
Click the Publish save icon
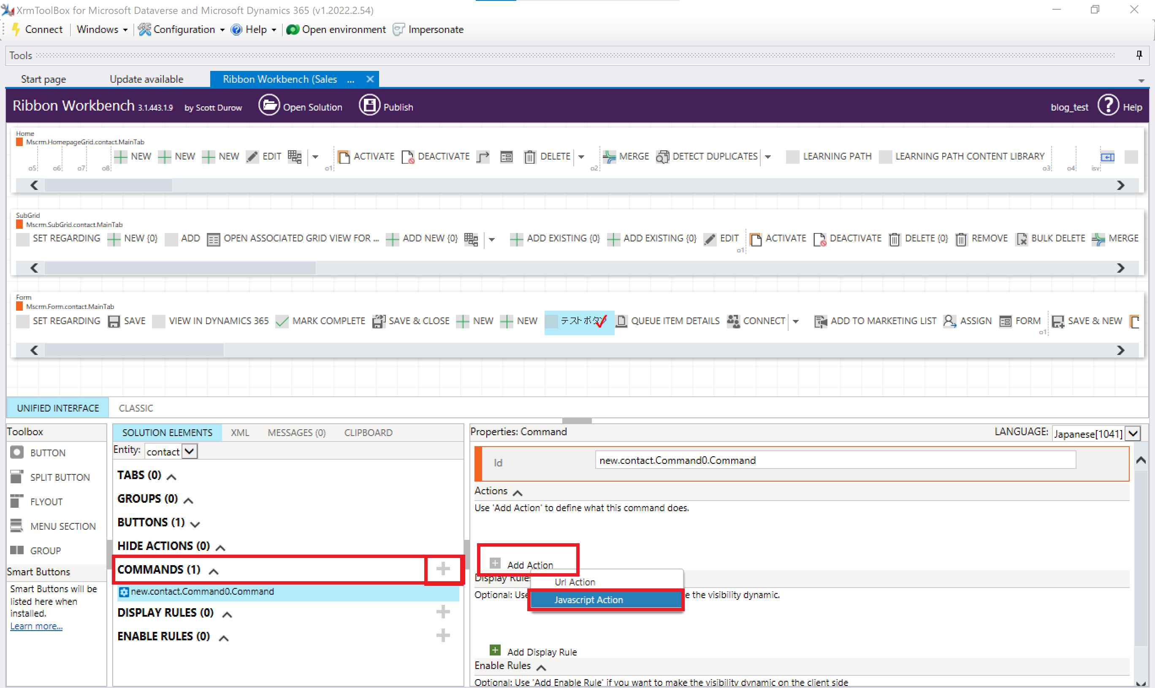369,106
